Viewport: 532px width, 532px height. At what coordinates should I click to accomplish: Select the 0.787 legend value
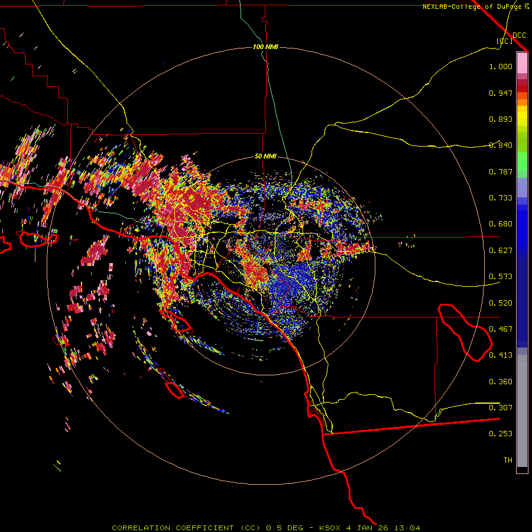[x=501, y=171]
